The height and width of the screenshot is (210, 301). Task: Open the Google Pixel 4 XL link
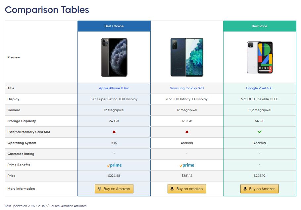pos(260,88)
